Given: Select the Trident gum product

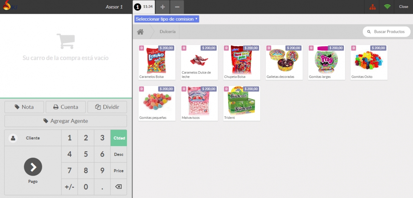Looking at the screenshot, I should 242,103.
